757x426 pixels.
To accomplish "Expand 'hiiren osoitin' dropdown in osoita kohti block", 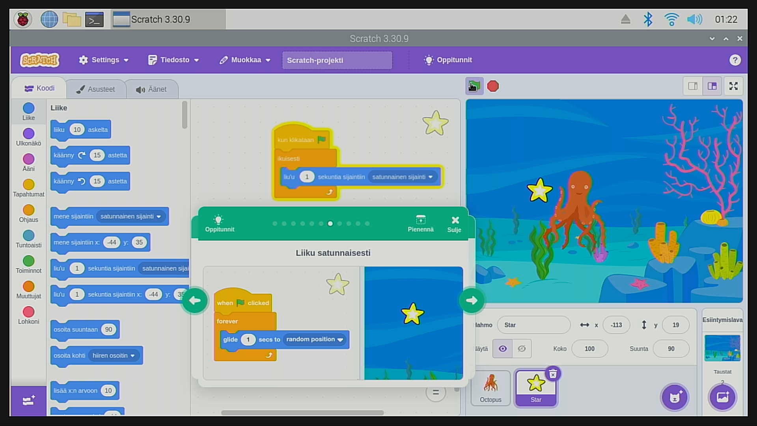I will (114, 355).
